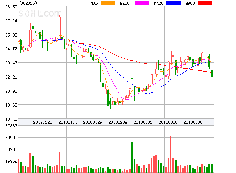The width and height of the screenshot is (236, 173).
Task: Click the 28.50 price axis label
Action: (x=11, y=7)
